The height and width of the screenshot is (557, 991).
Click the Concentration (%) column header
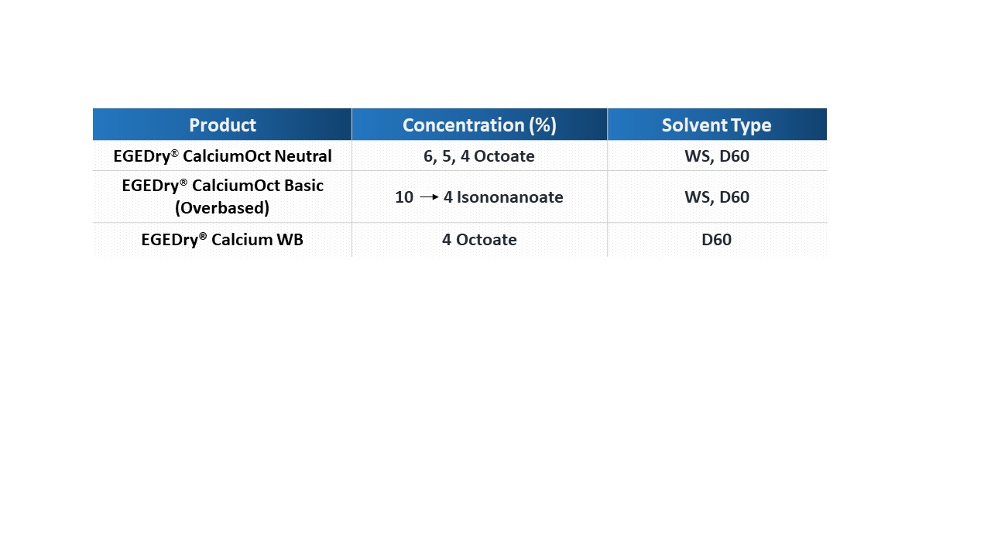(x=479, y=125)
